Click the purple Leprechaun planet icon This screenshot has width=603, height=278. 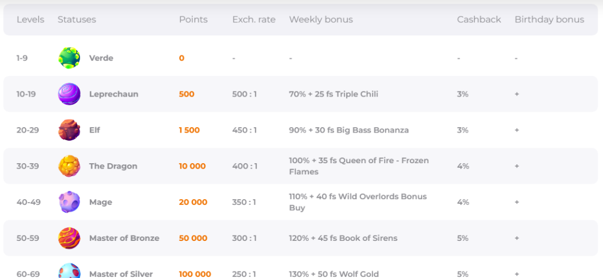[69, 94]
